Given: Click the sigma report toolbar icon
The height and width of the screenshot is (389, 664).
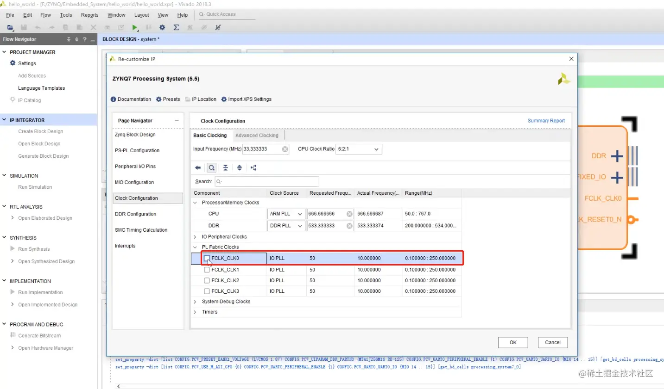Looking at the screenshot, I should pos(176,27).
